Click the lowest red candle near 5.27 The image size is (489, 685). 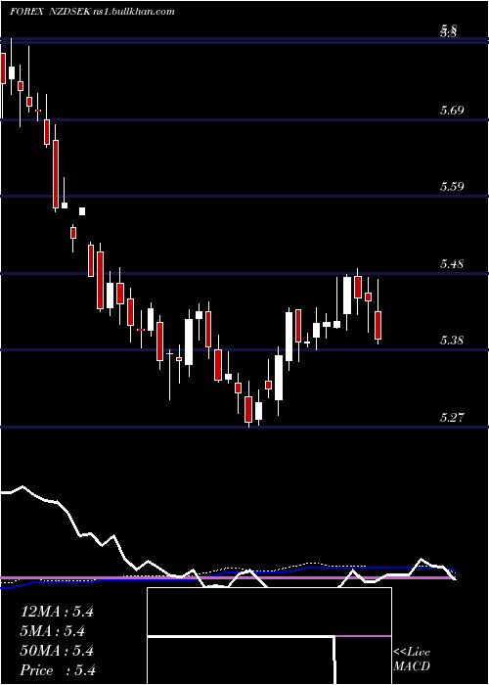pyautogui.click(x=248, y=409)
